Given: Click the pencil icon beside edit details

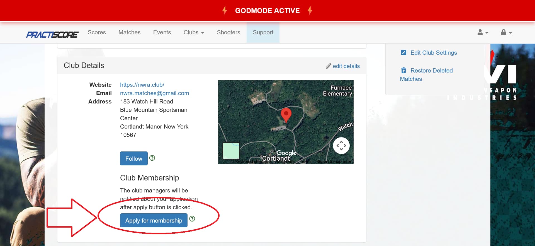Looking at the screenshot, I should [329, 66].
